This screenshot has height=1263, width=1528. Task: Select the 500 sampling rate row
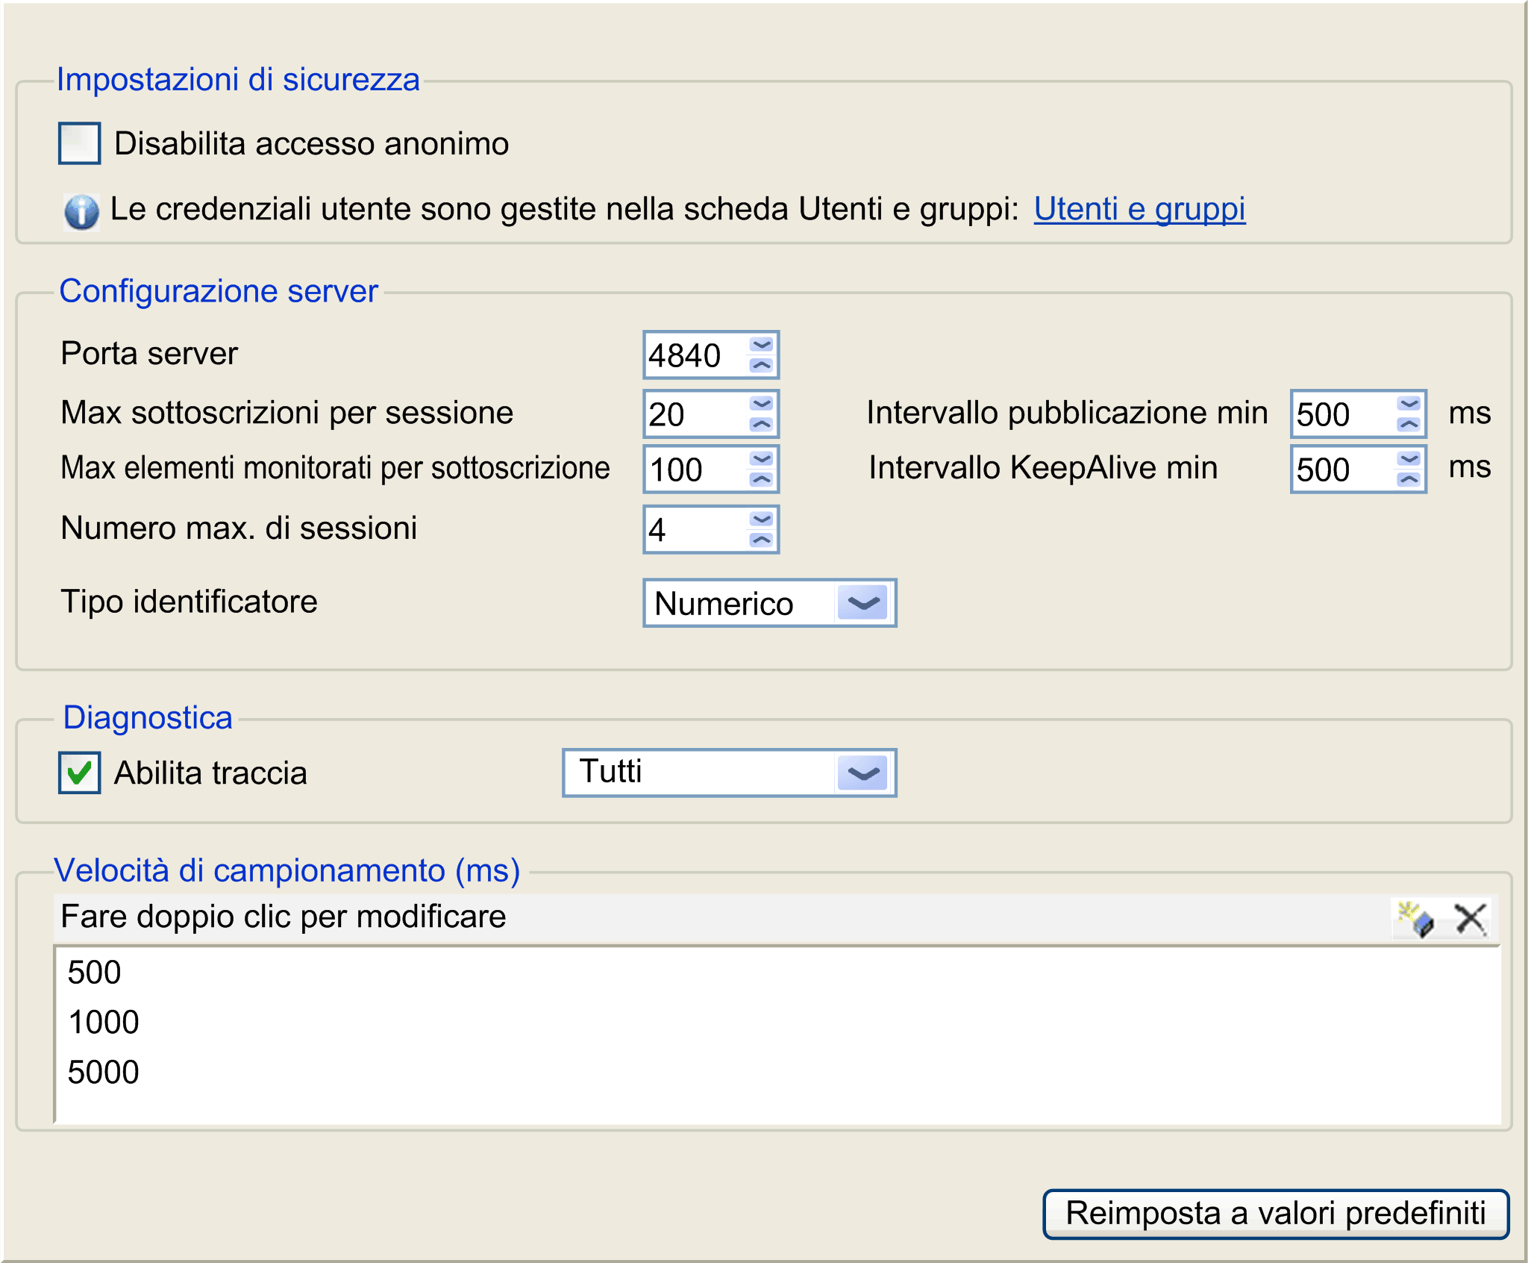95,973
